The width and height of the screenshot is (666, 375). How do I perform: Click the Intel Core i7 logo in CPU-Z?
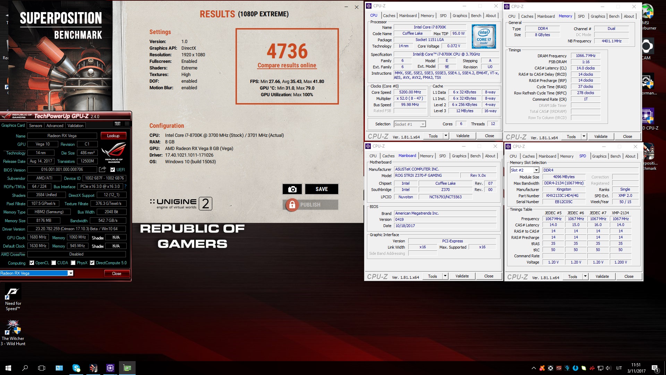(x=484, y=36)
